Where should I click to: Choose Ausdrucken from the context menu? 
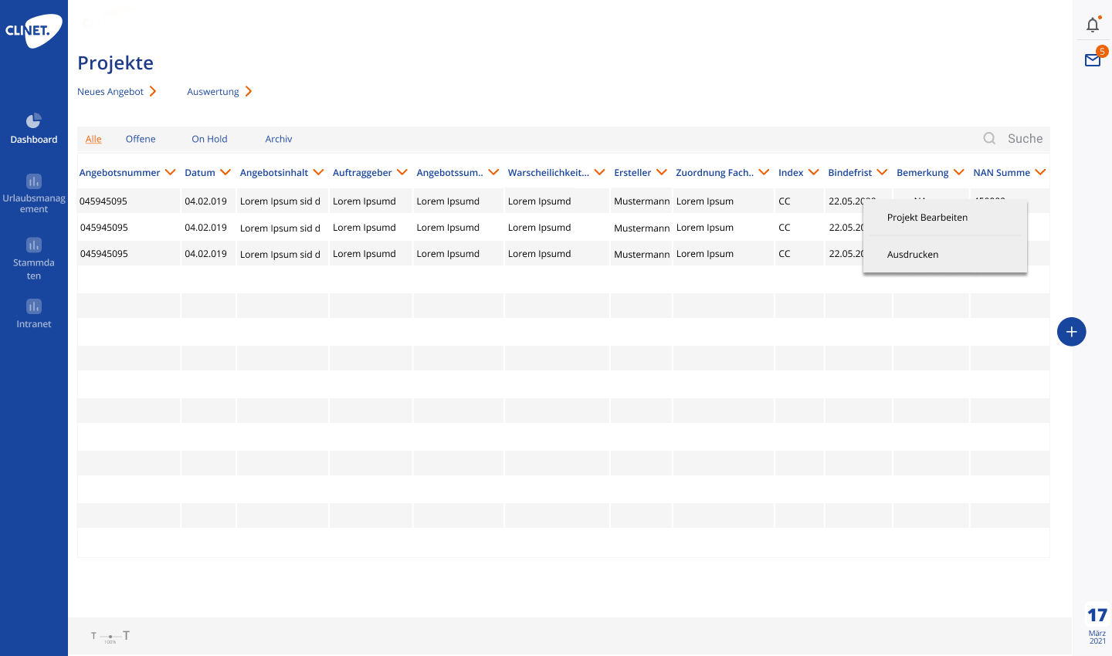point(913,255)
